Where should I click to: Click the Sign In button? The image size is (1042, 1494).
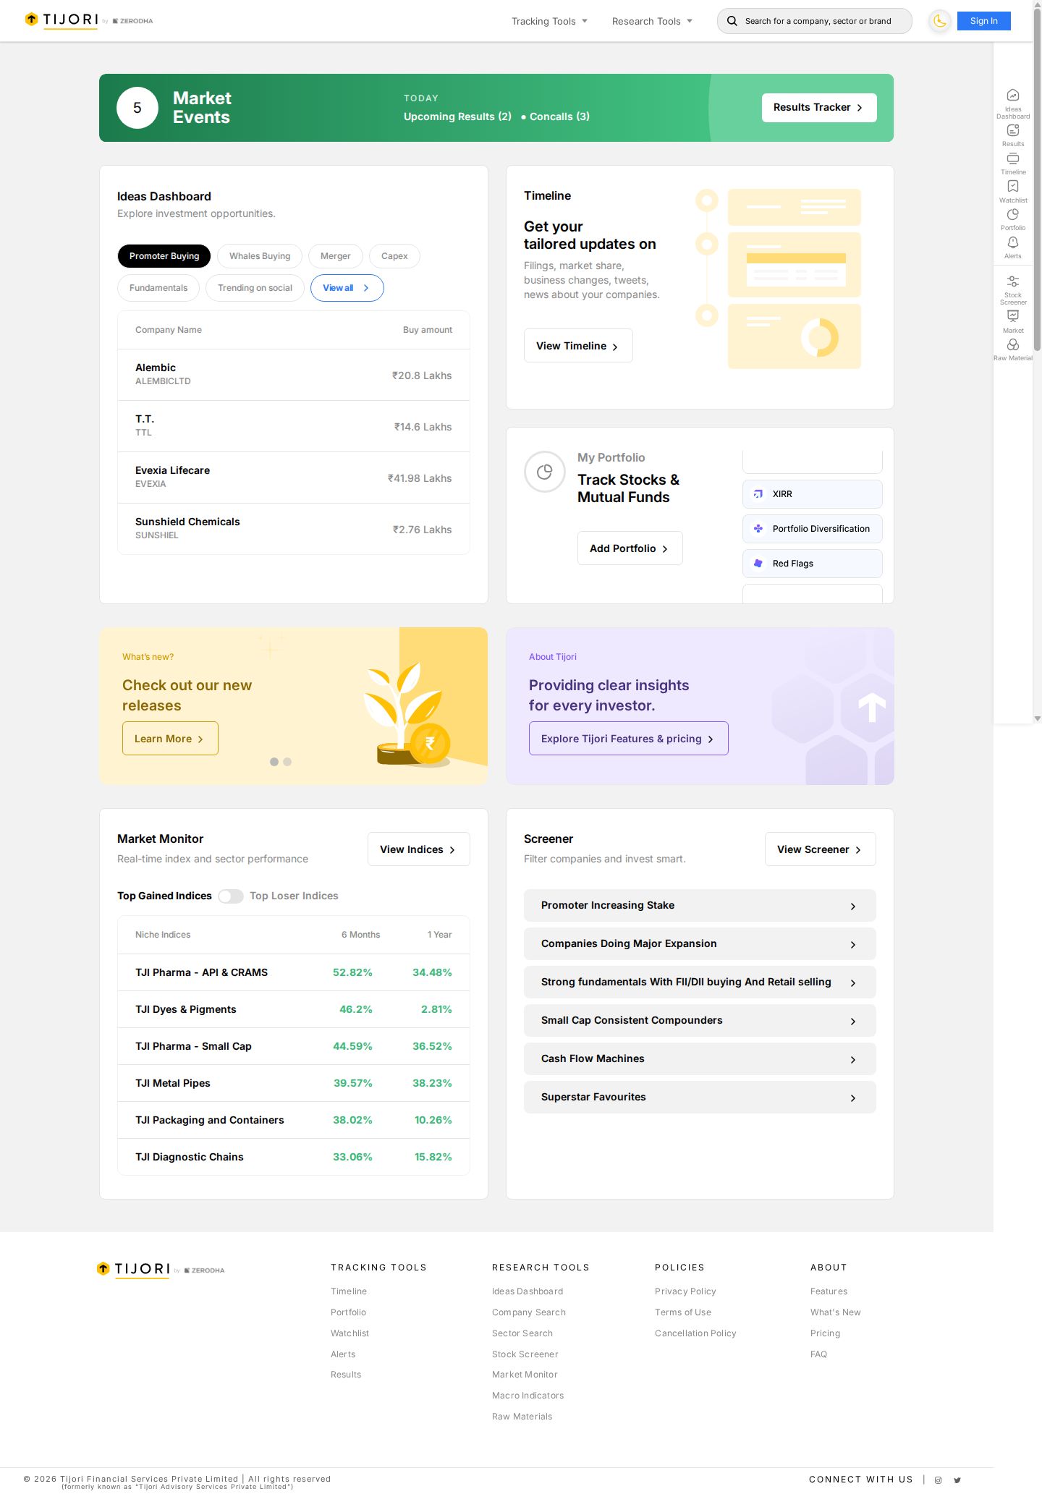point(983,21)
